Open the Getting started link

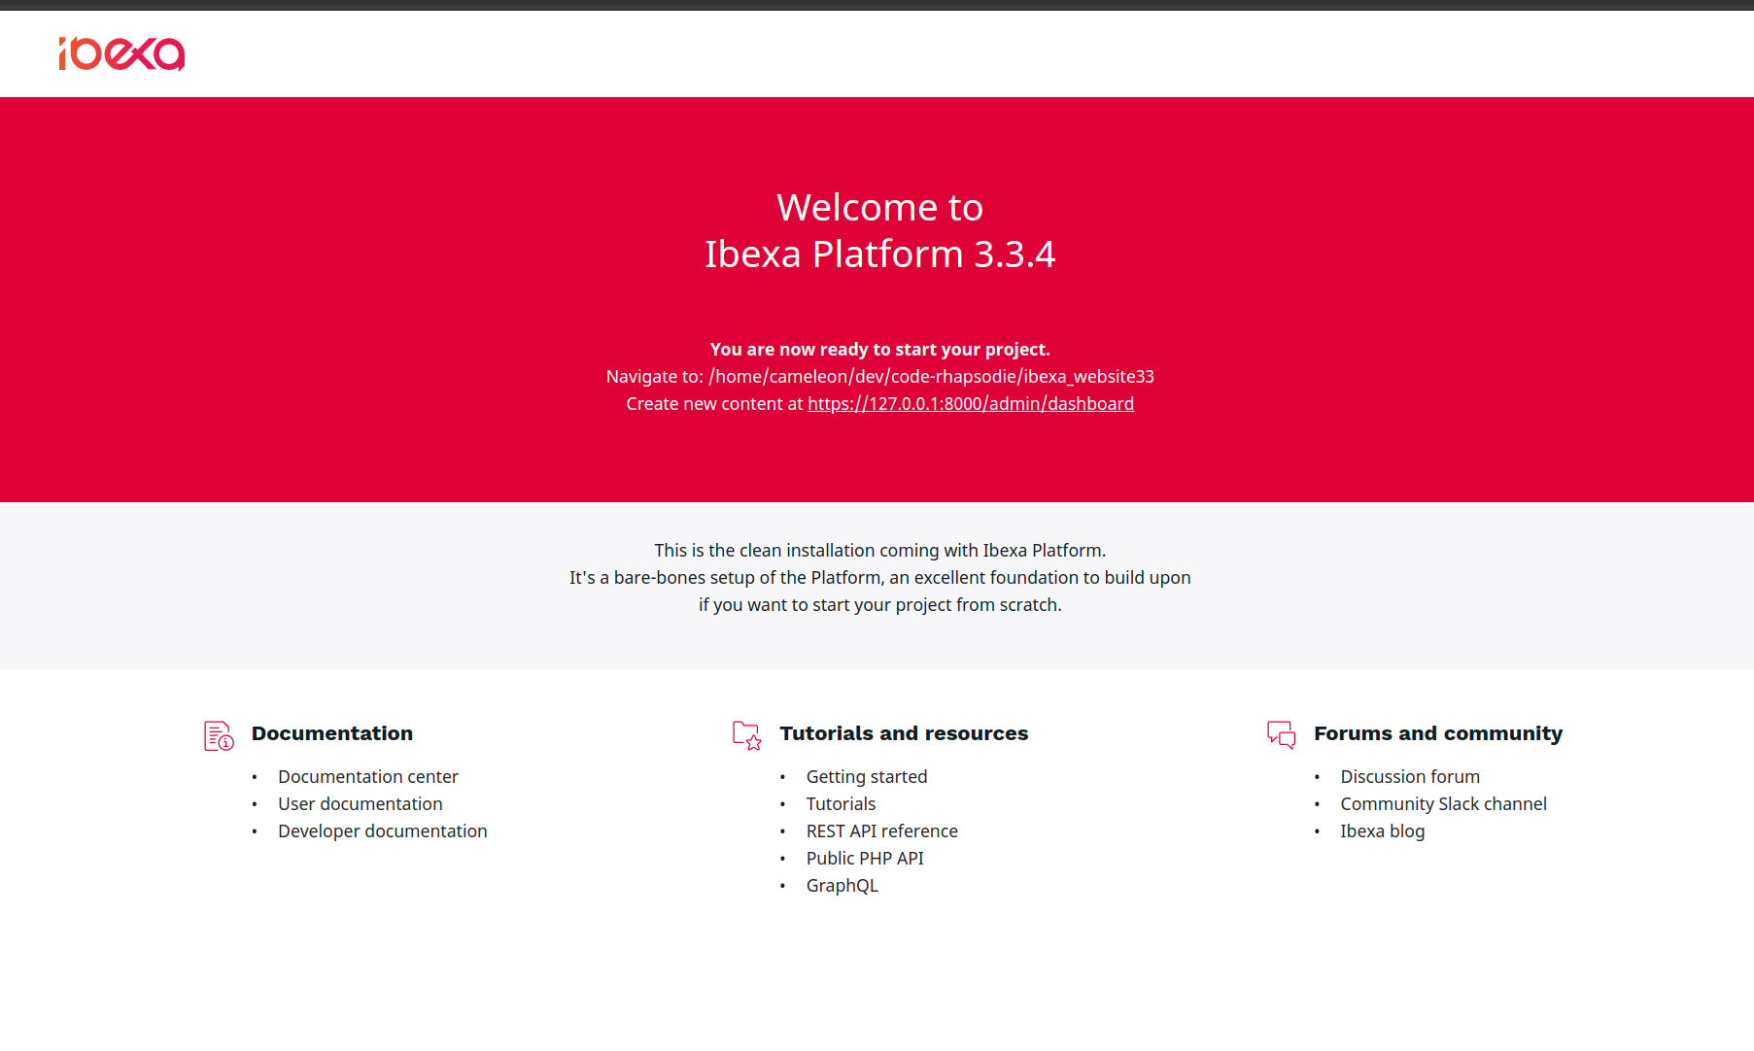pos(866,777)
